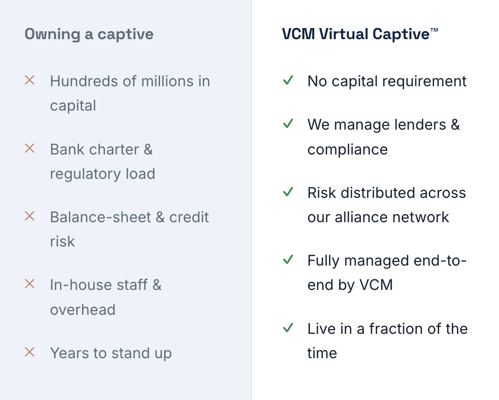The width and height of the screenshot is (499, 400).
Task: Click the Risk distributed across our alliance text
Action: click(387, 205)
